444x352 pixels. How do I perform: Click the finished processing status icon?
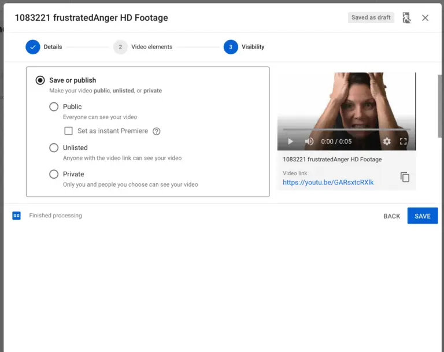point(17,216)
